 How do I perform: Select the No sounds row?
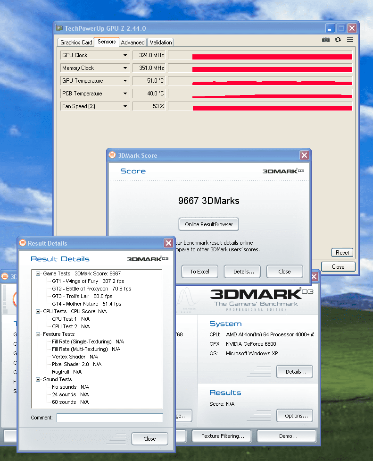pos(70,387)
